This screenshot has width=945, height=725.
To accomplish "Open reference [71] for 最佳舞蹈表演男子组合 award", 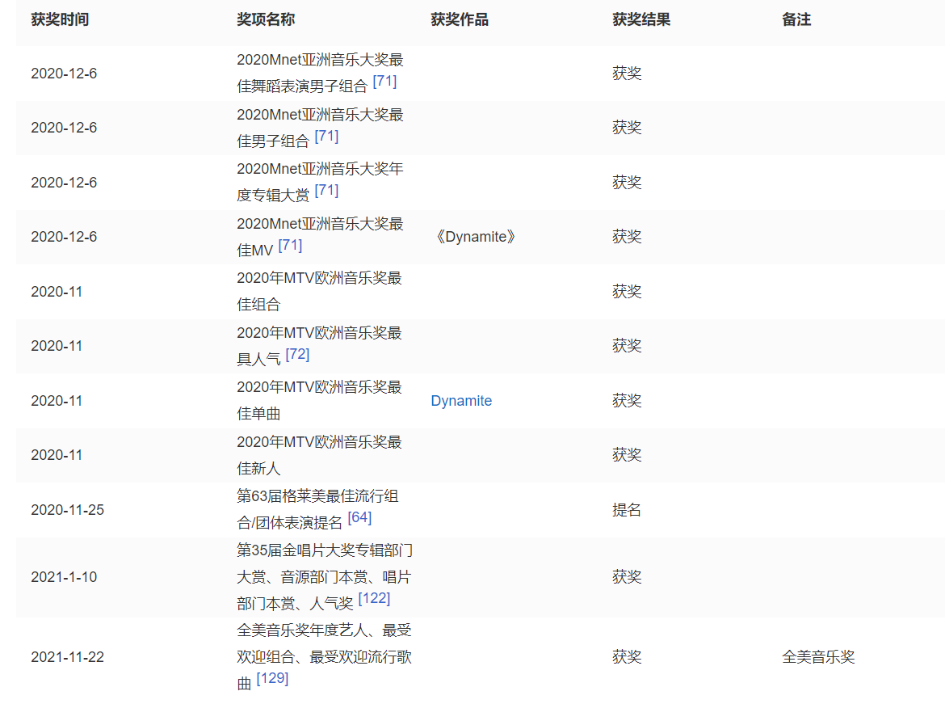I will pyautogui.click(x=384, y=82).
